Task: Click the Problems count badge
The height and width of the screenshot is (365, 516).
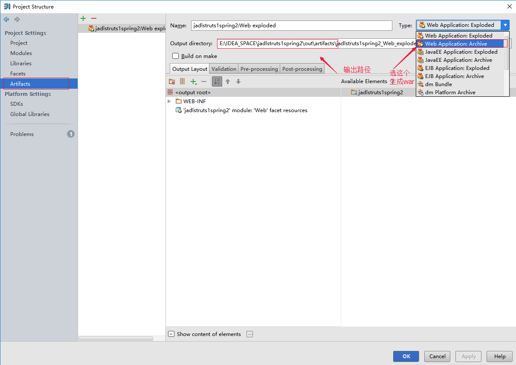Action: (71, 134)
